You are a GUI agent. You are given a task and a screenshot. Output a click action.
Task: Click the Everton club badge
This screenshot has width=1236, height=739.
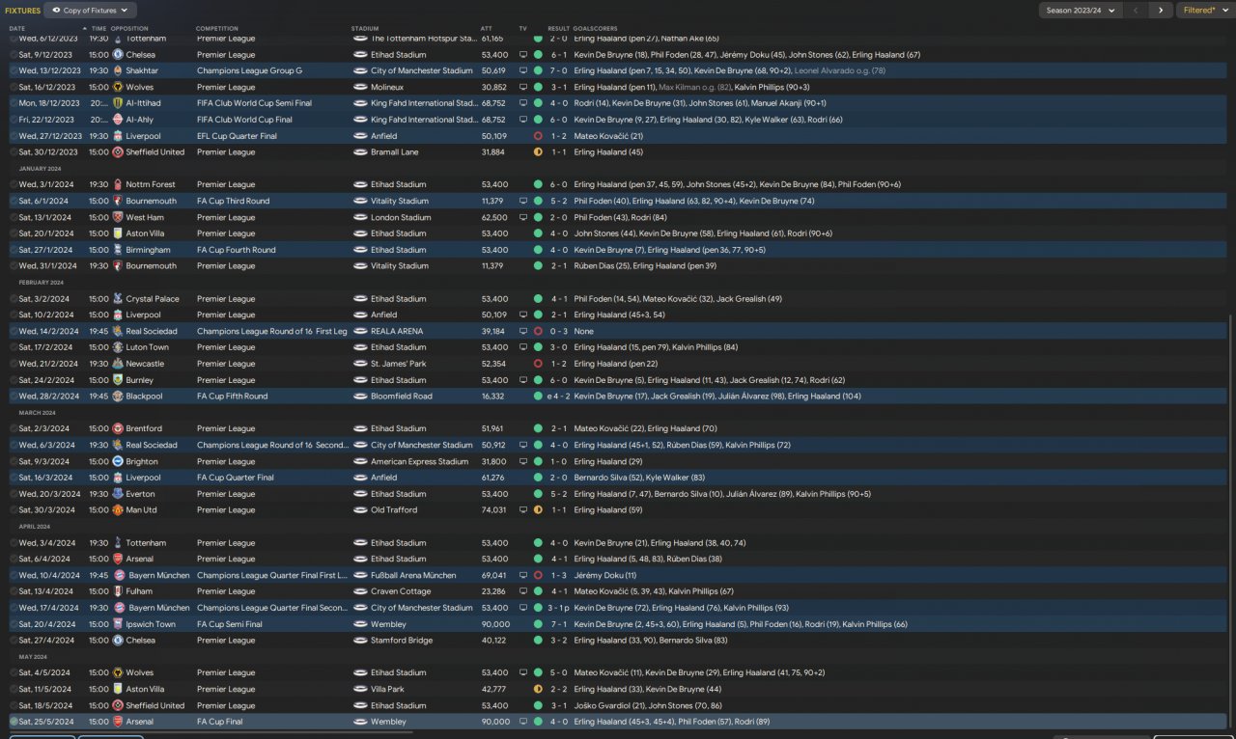[118, 494]
